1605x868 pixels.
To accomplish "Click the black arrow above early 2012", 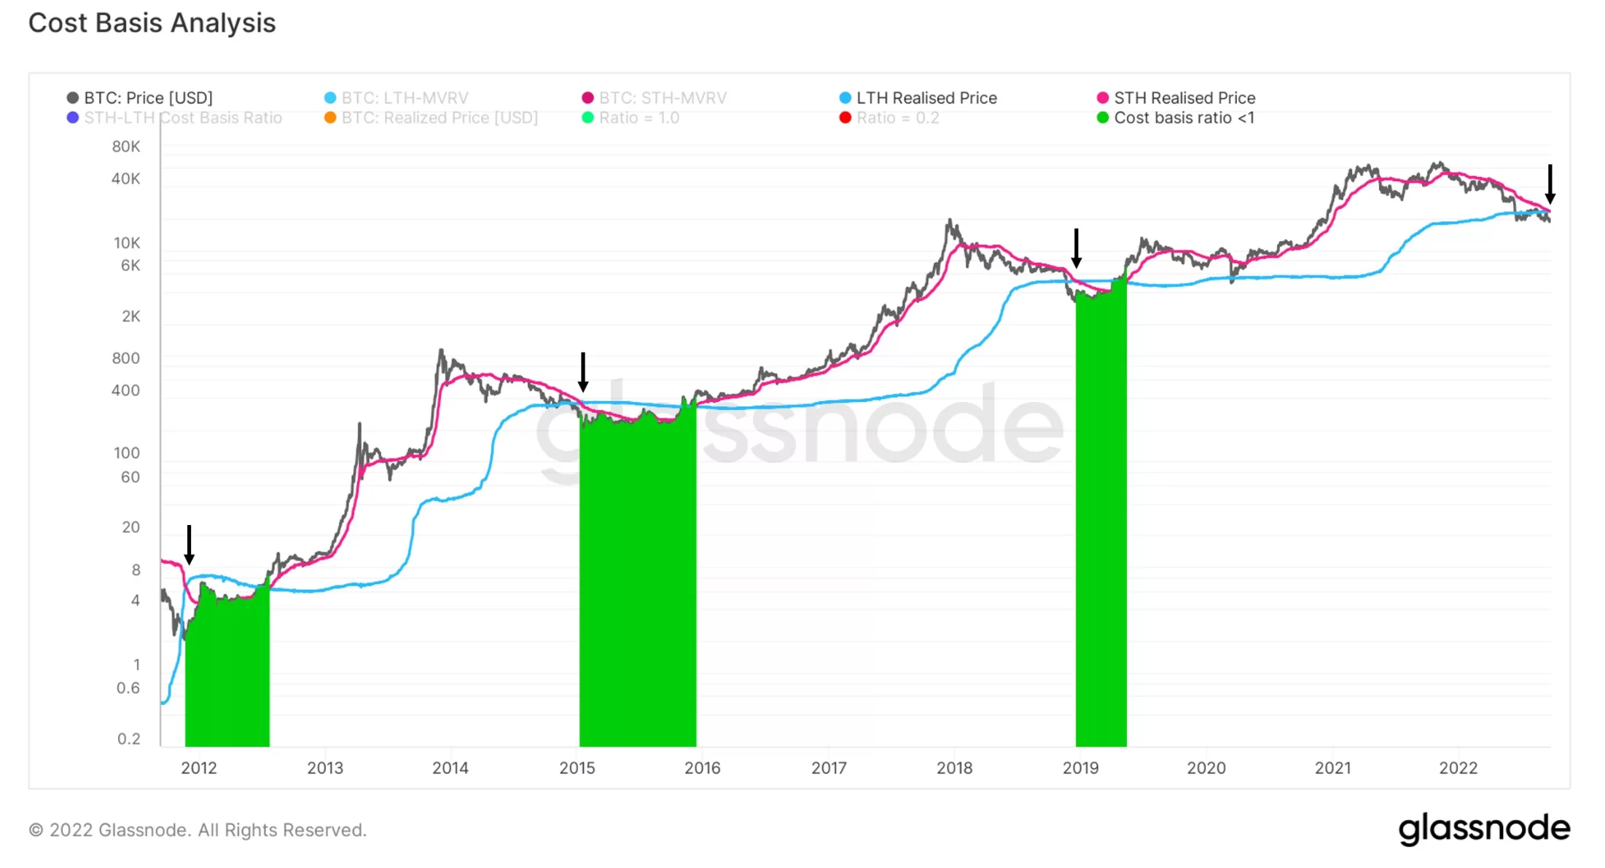I will coord(190,545).
